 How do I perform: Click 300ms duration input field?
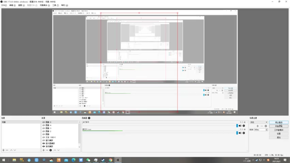coord(260,130)
